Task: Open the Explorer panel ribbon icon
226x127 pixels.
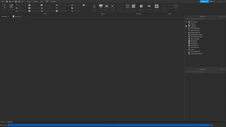Action: tap(4, 7)
